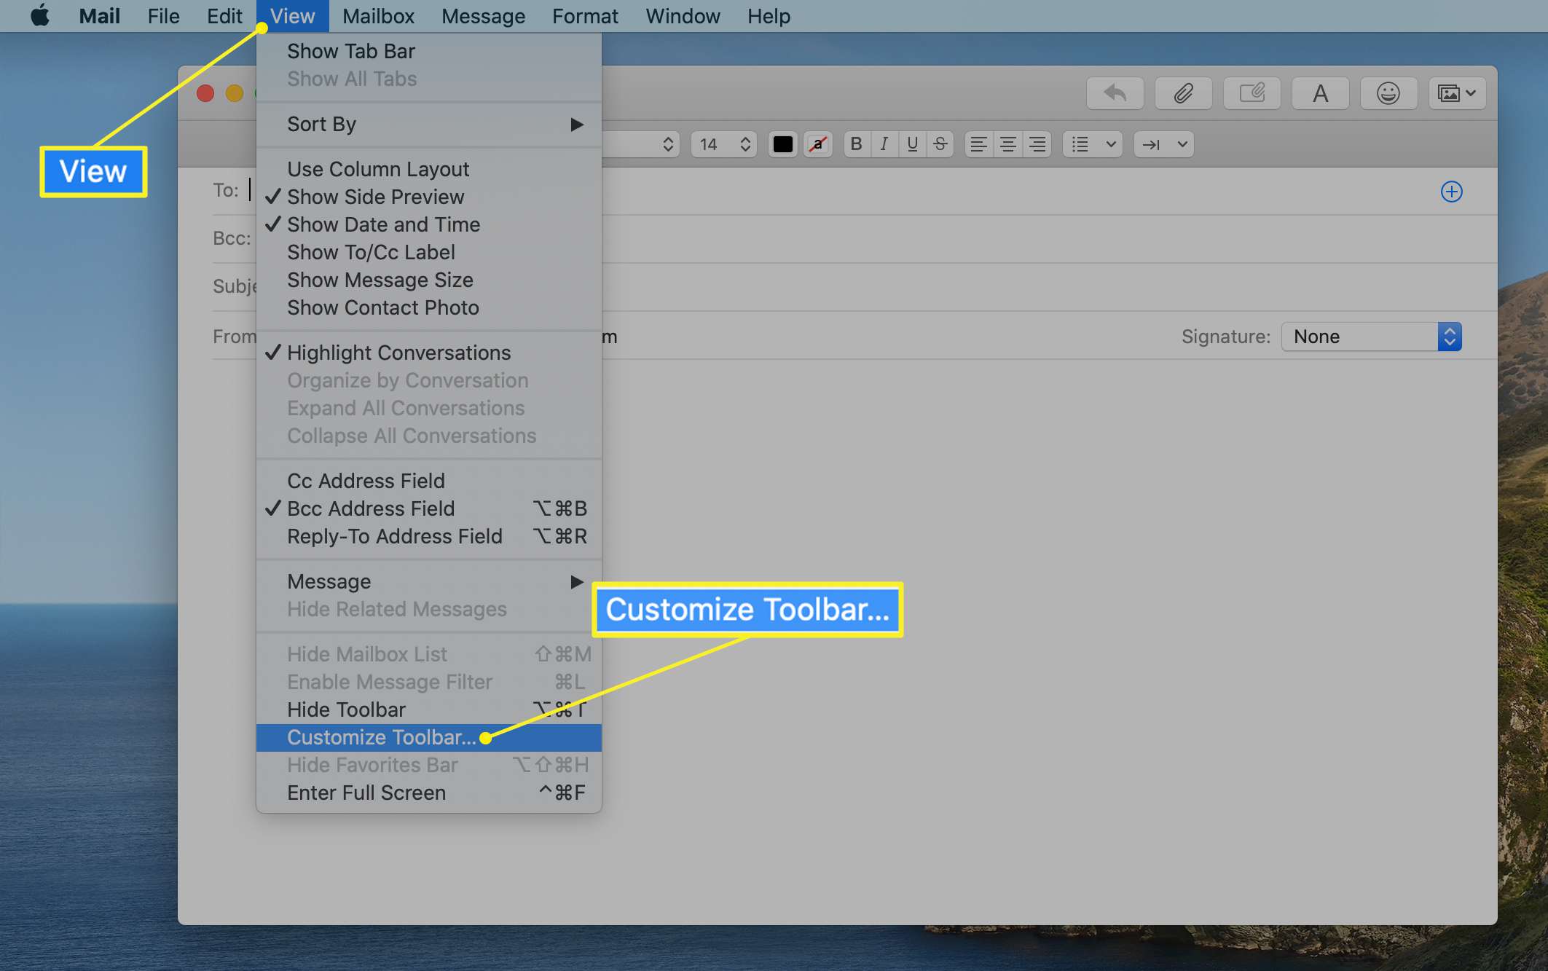The image size is (1548, 971).
Task: Toggle Show Date and Time off
Action: click(429, 224)
